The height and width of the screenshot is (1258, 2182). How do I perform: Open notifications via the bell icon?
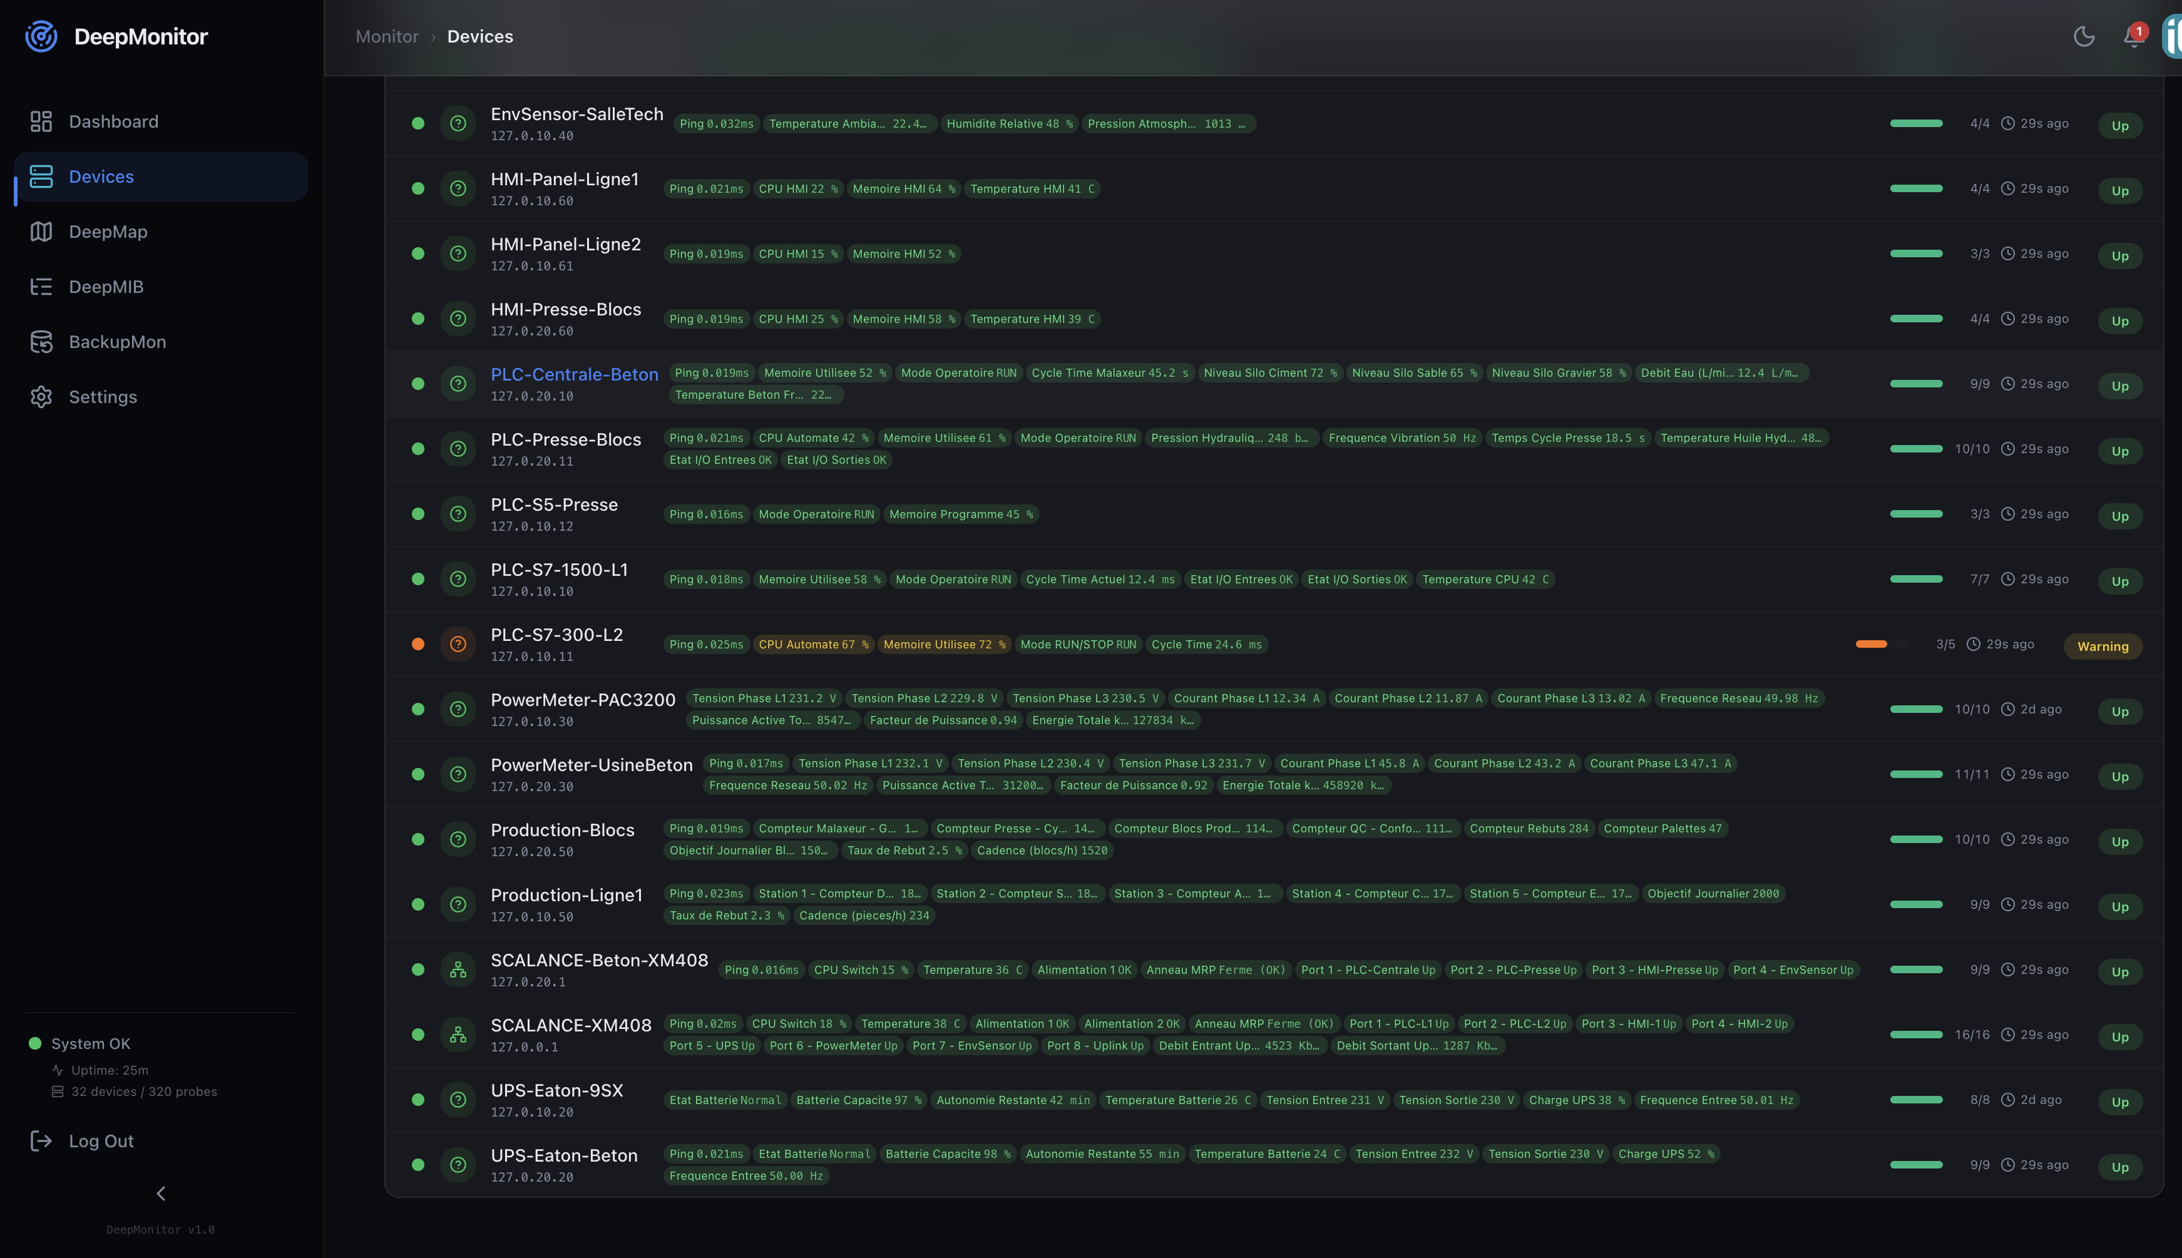click(2132, 38)
